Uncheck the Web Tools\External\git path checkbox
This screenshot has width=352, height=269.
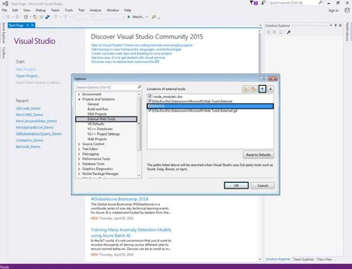(149, 110)
